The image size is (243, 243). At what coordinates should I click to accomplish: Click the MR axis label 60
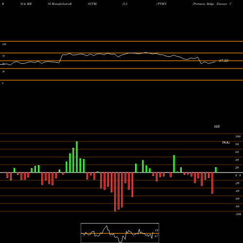coord(237,152)
